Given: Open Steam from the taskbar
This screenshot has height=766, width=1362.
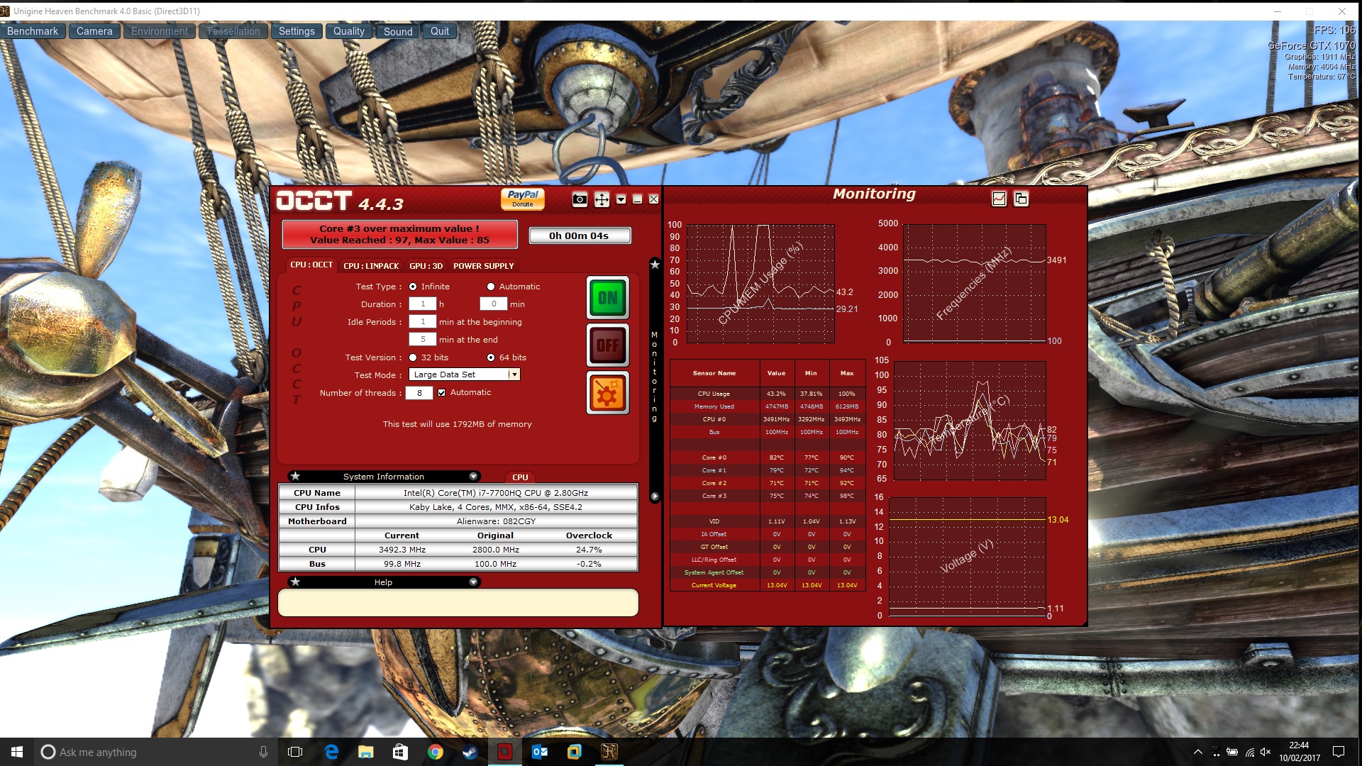Looking at the screenshot, I should 470,752.
